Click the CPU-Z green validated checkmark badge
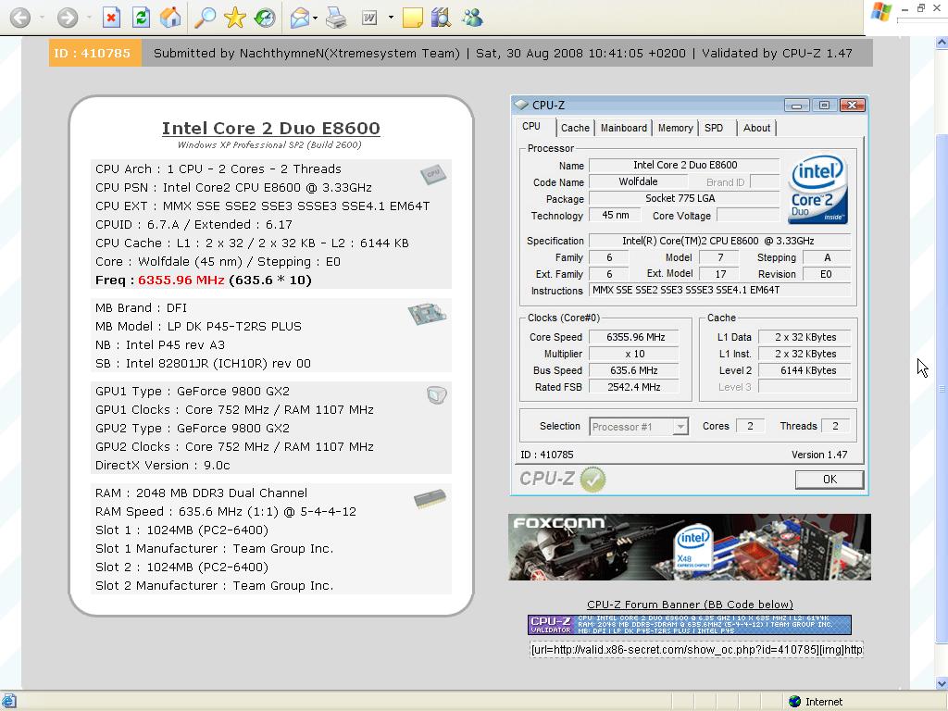948x711 pixels. pyautogui.click(x=592, y=480)
